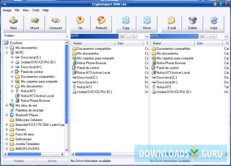Switch to the Drives tab at bottom

click(52, 161)
